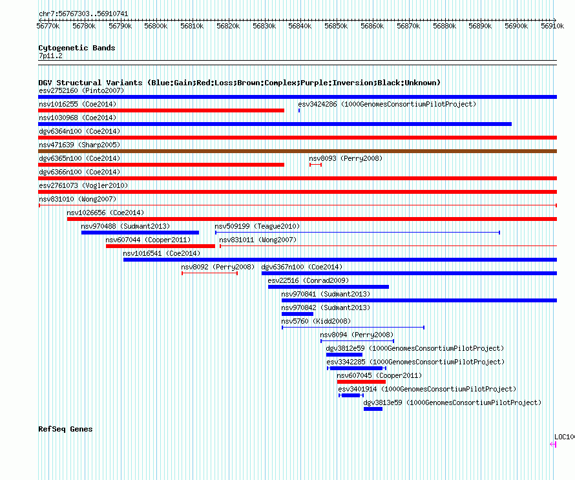The image size is (575, 480).
Task: Click the nsv831011 (Wong2007) thin red line
Action: [388, 246]
